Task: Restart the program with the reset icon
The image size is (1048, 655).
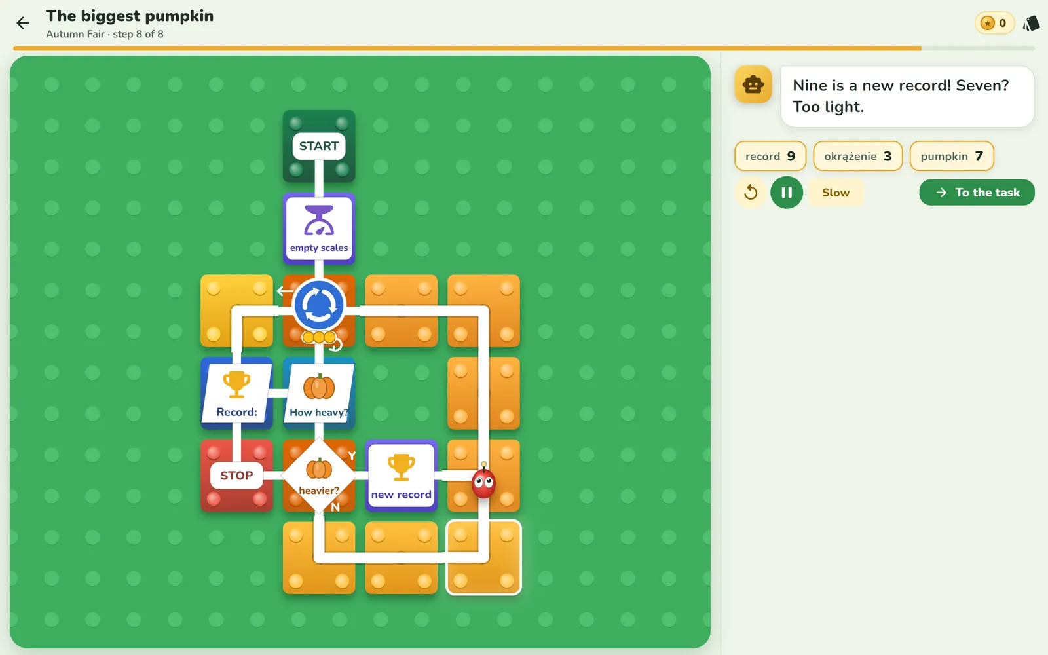Action: [751, 193]
